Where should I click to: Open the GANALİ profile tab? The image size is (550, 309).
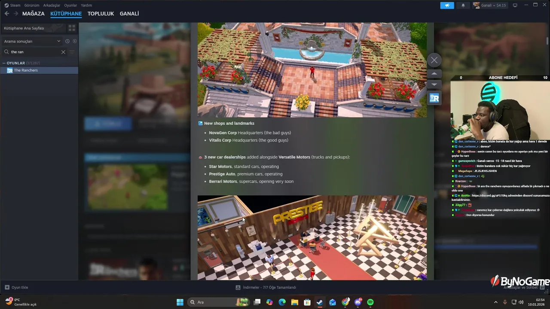pyautogui.click(x=129, y=14)
